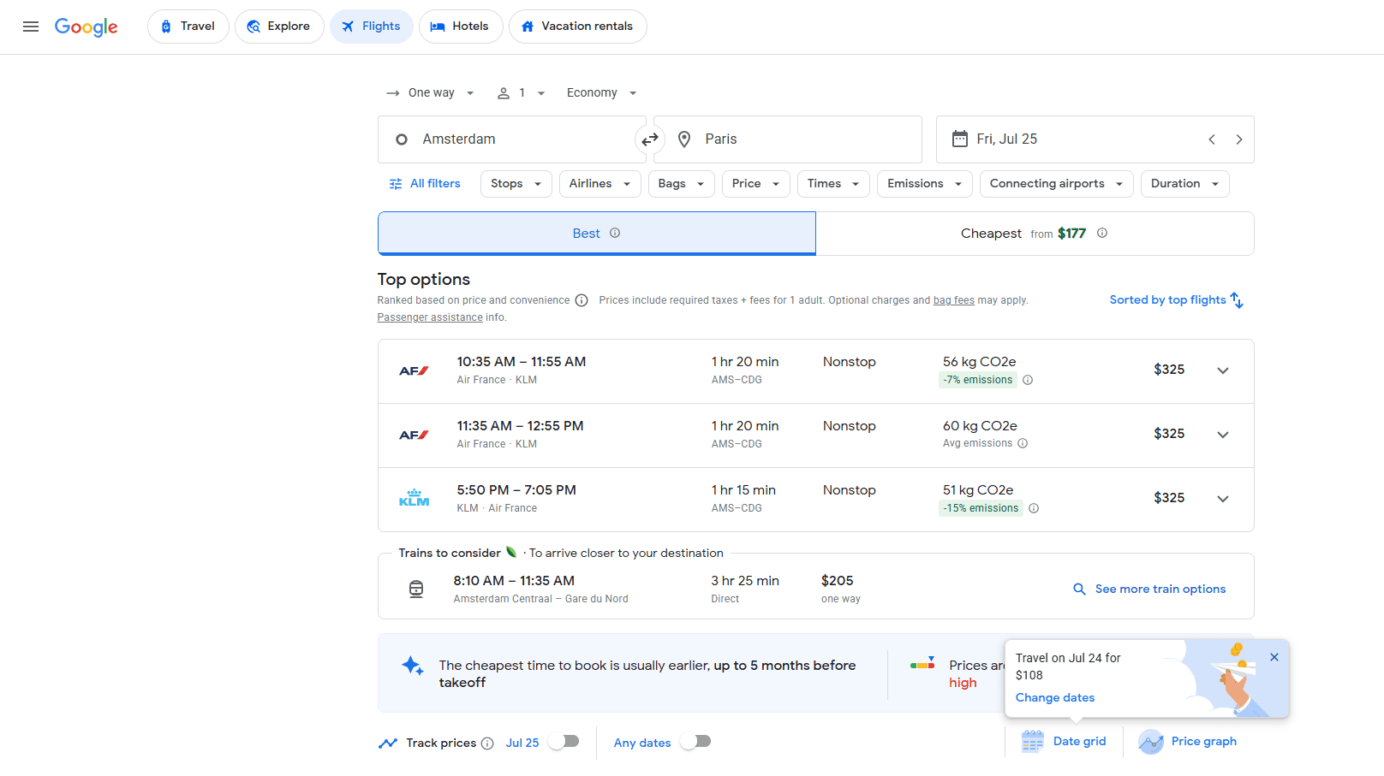This screenshot has width=1384, height=776.
Task: Go to the Travel tab
Action: click(188, 27)
